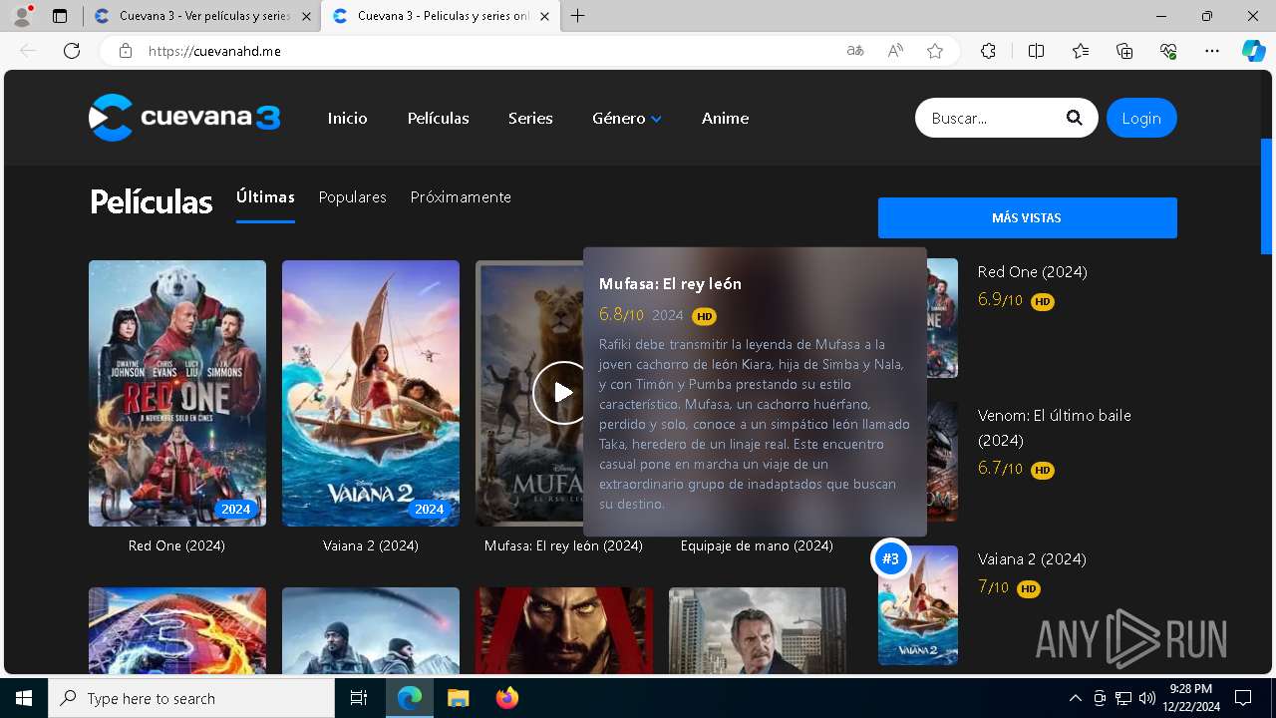1276x718 pixels.
Task: Go back with the browser arrow
Action: tap(28, 51)
